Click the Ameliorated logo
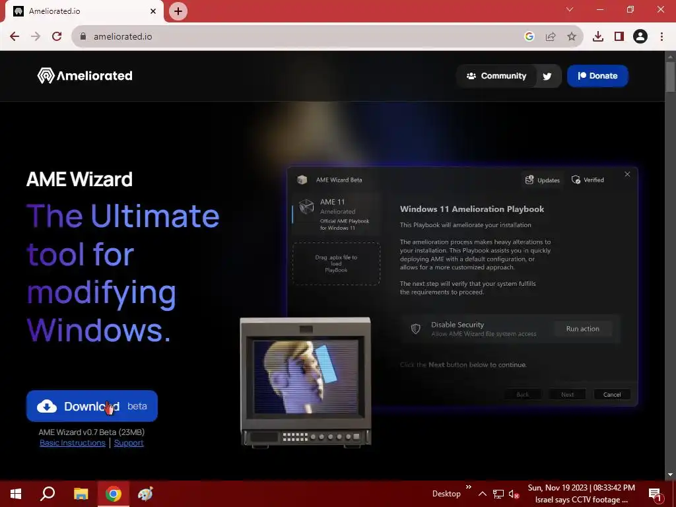 point(85,75)
